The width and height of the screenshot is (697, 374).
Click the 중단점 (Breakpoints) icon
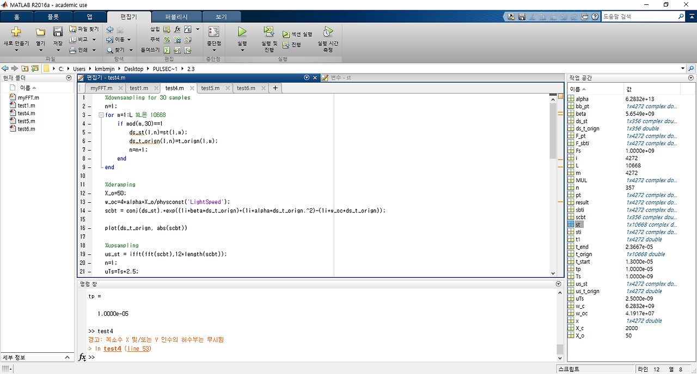(x=213, y=32)
